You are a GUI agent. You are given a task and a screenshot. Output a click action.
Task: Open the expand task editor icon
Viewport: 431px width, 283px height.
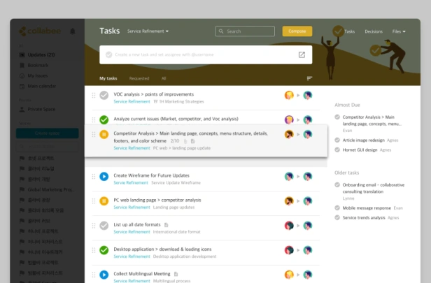pyautogui.click(x=302, y=55)
